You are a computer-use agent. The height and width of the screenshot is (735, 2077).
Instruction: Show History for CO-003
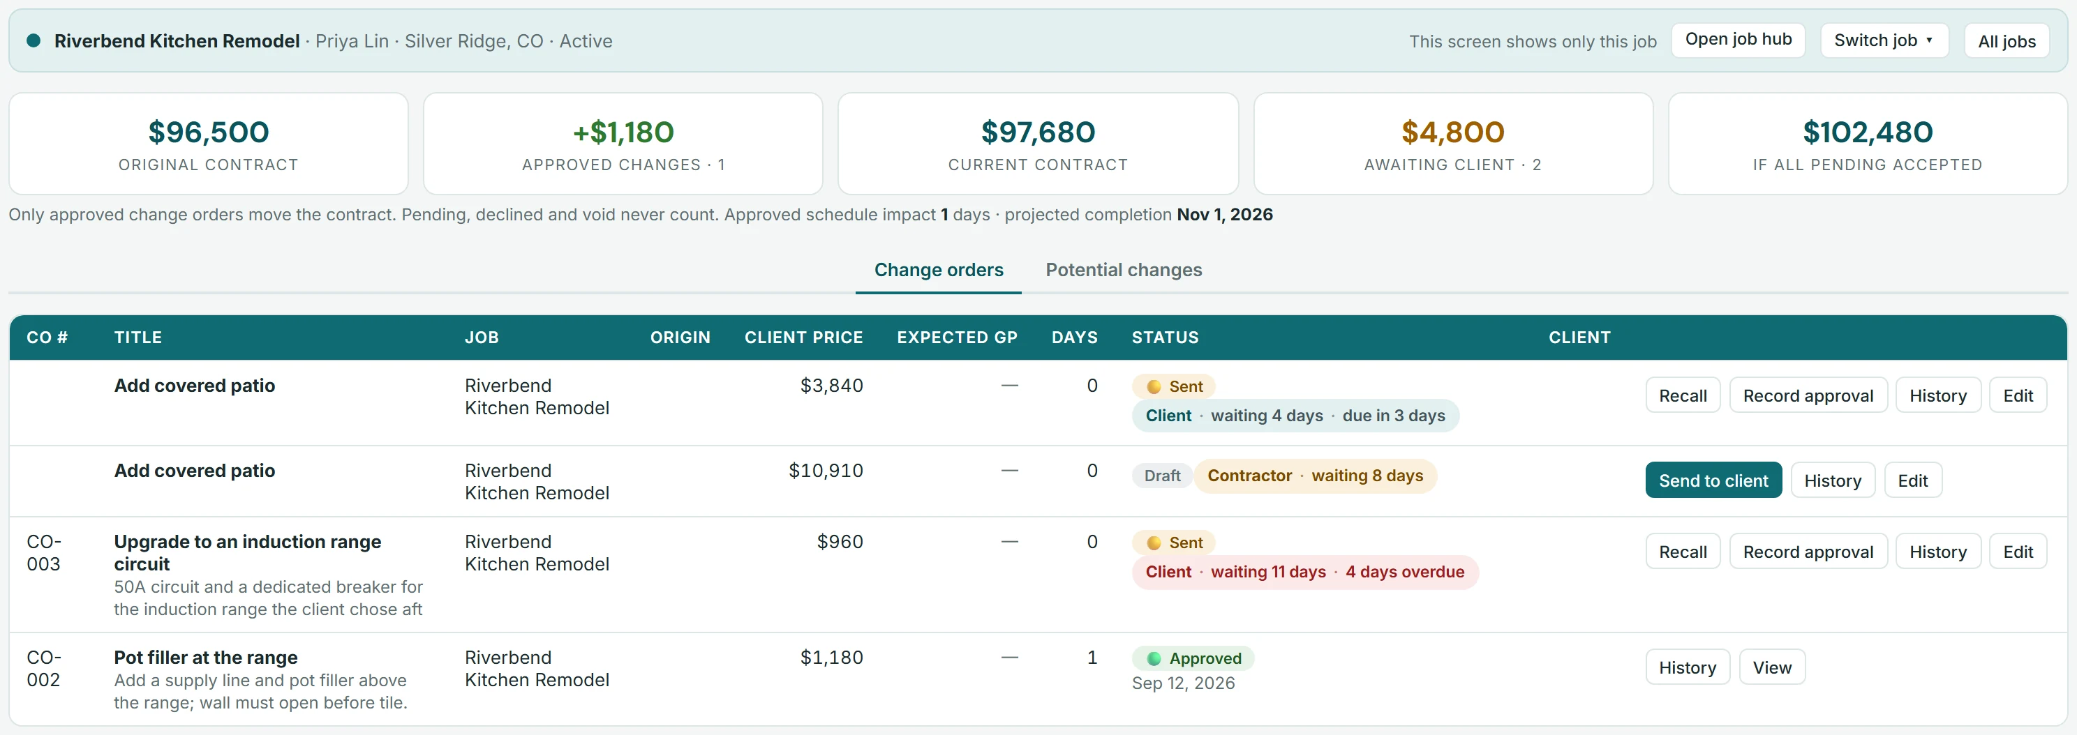pyautogui.click(x=1937, y=552)
